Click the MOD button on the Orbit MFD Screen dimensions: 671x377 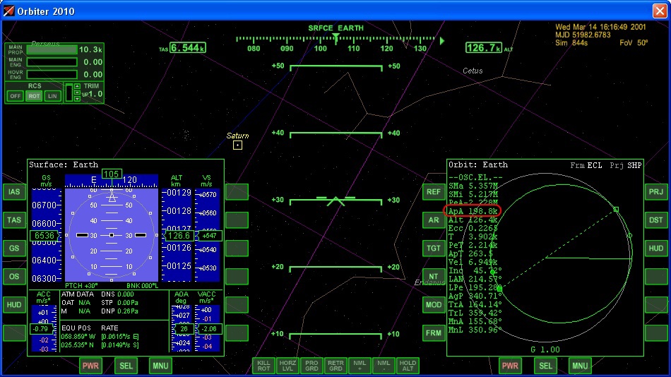pyautogui.click(x=434, y=305)
